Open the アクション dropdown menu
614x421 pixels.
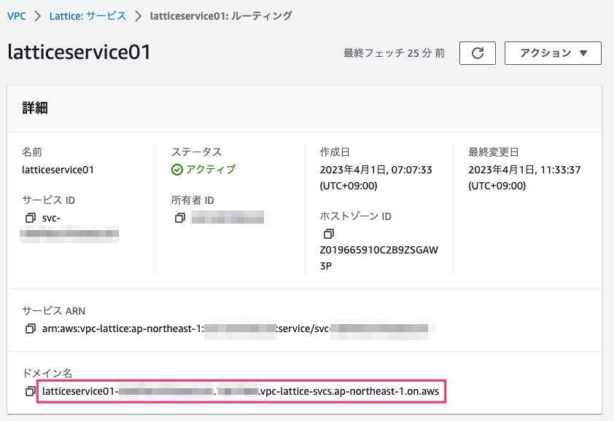(x=553, y=53)
